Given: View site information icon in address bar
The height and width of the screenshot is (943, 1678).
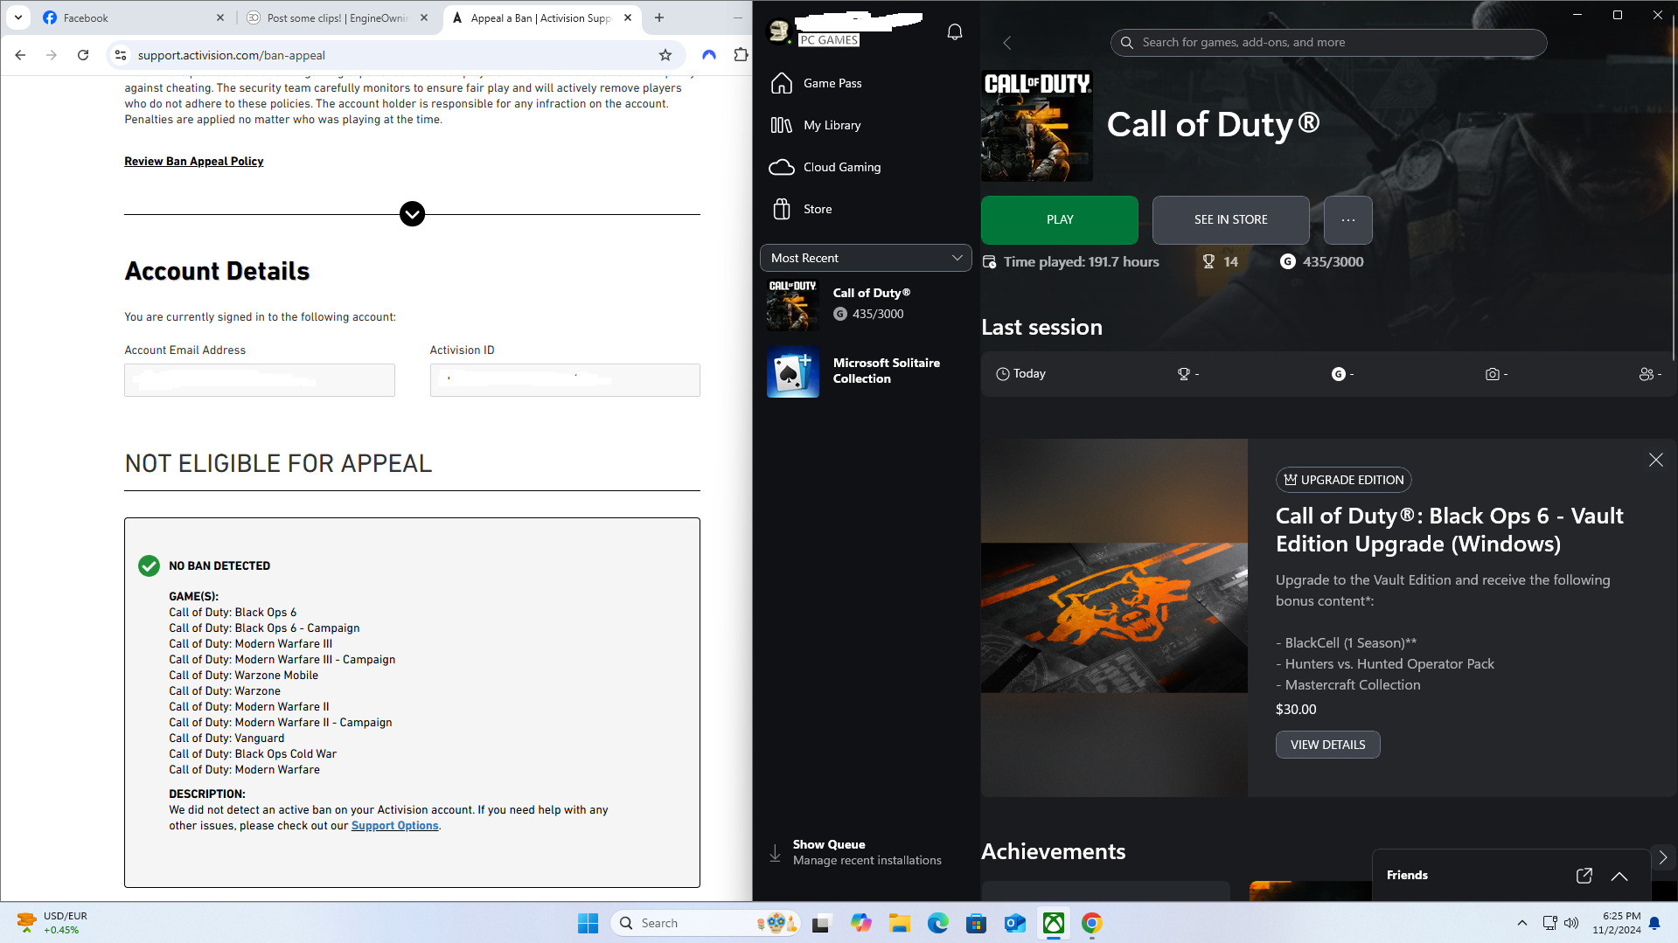Looking at the screenshot, I should pyautogui.click(x=122, y=55).
